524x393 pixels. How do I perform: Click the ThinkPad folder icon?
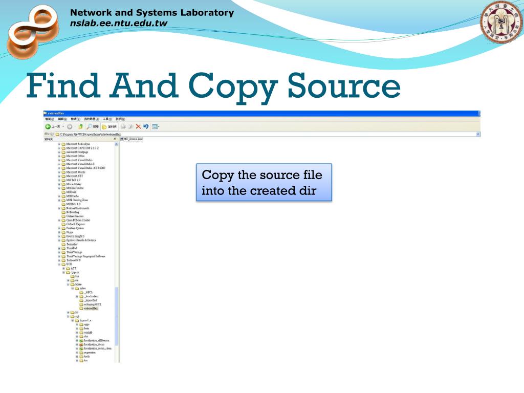pyautogui.click(x=63, y=248)
